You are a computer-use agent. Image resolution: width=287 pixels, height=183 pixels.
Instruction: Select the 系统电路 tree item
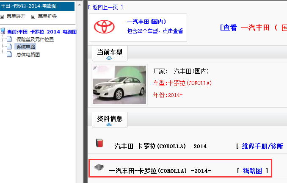click(26, 47)
